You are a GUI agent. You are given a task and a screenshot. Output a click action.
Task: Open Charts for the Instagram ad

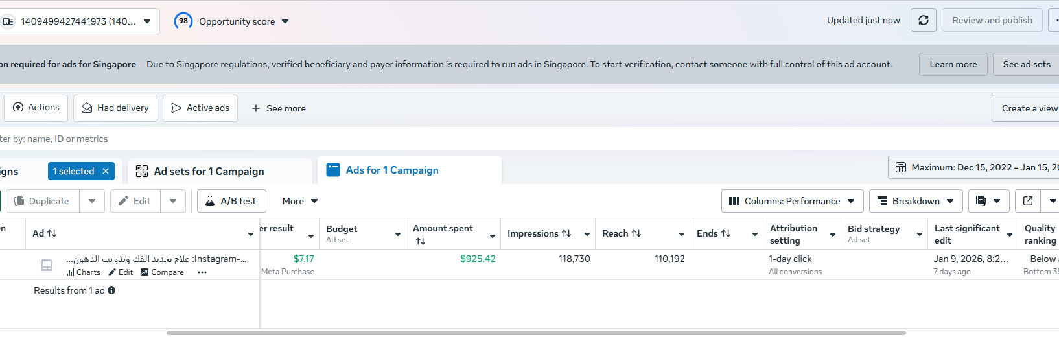tap(84, 272)
